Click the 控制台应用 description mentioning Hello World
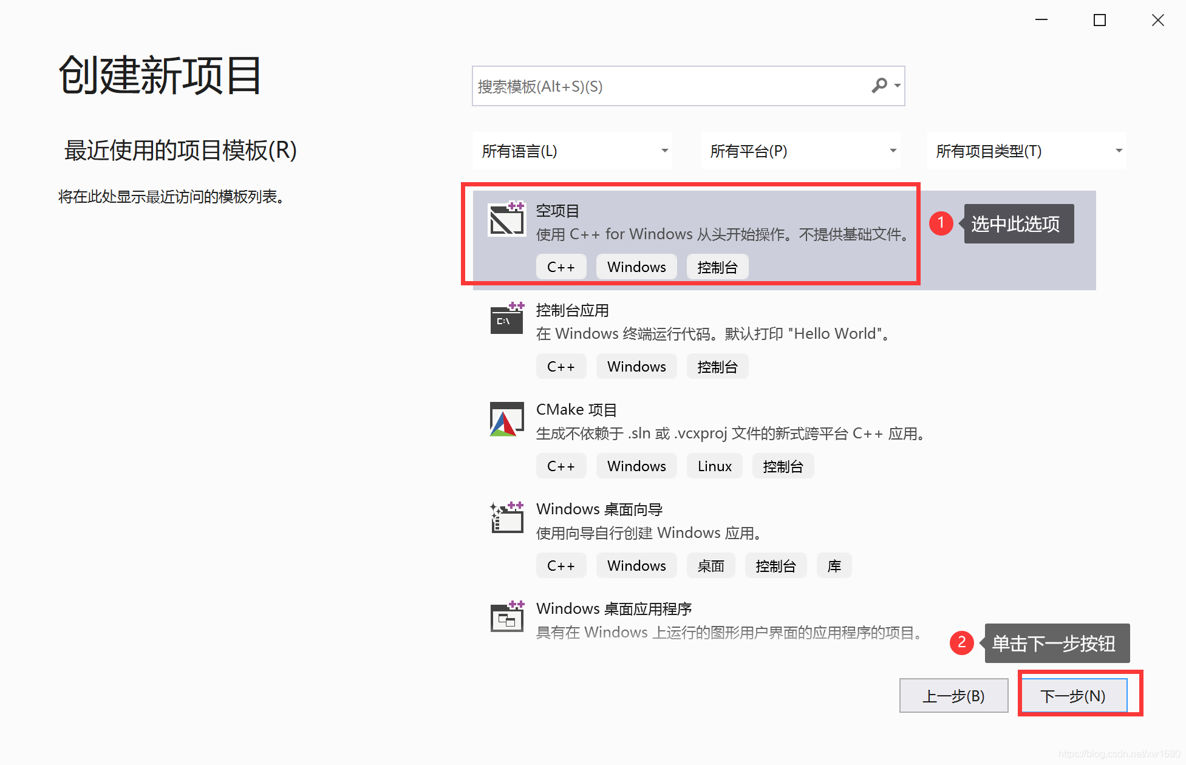Screen dimensions: 1186x765 [x=714, y=334]
